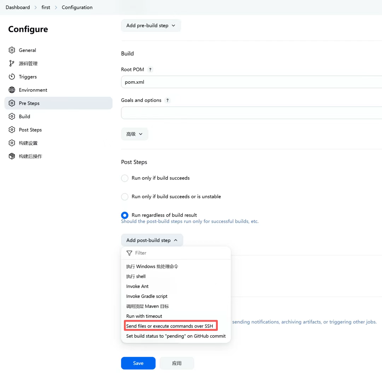Open Triggers section label in sidebar

28,77
